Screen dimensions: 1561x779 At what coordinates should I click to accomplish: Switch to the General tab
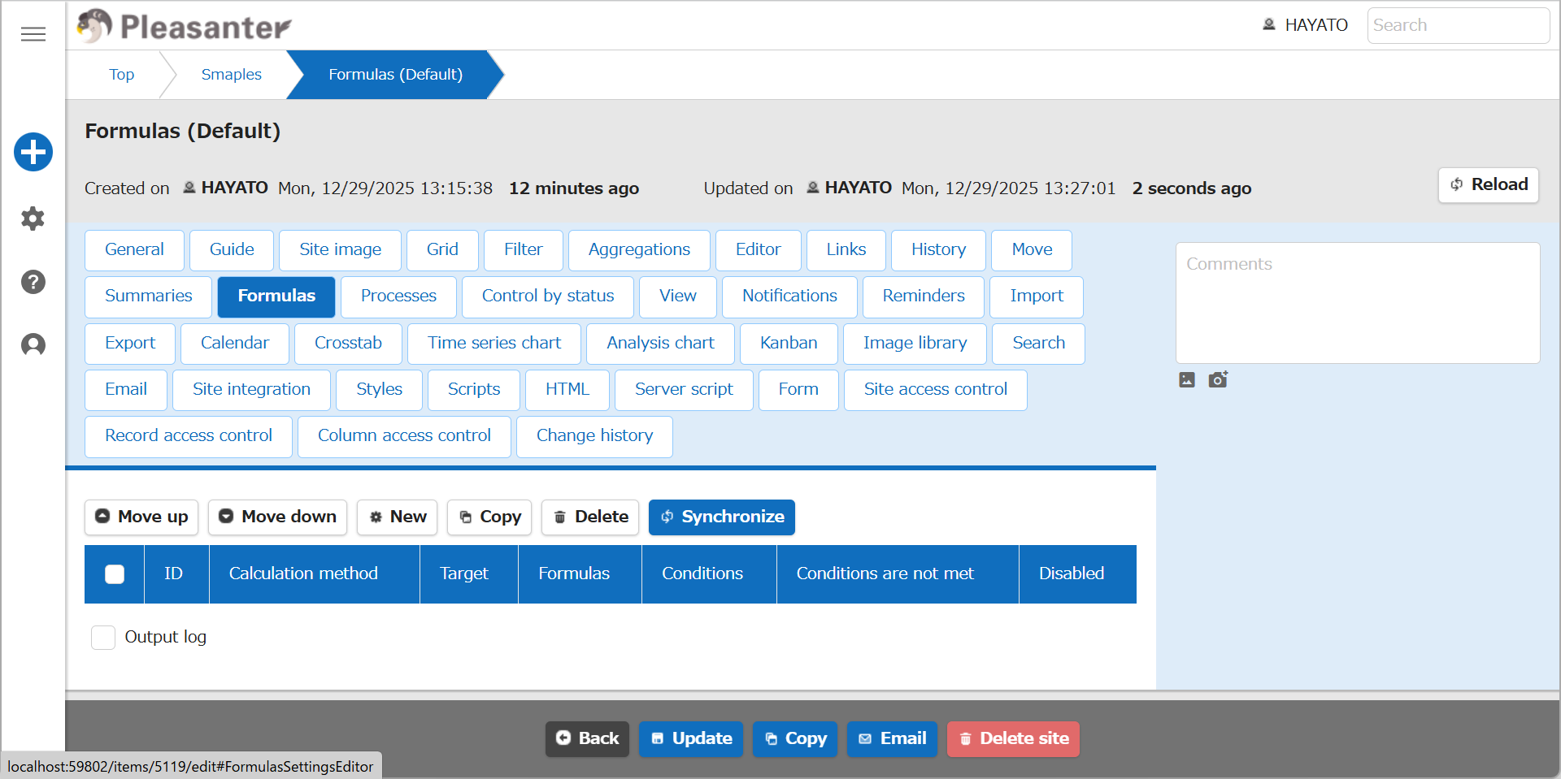(134, 250)
